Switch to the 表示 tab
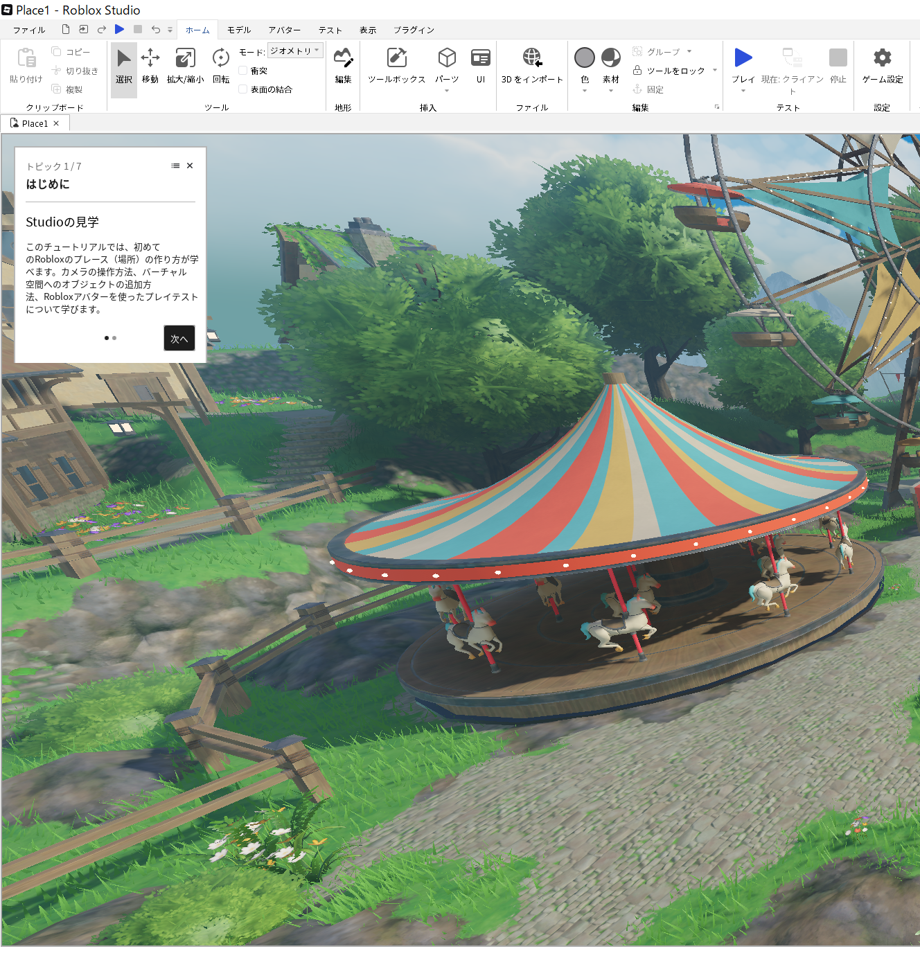This screenshot has width=920, height=969. pyautogui.click(x=368, y=30)
